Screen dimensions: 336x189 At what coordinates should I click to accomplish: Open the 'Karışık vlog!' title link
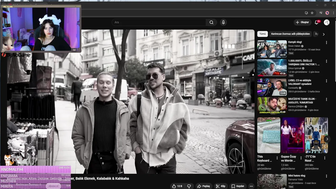click(295, 42)
